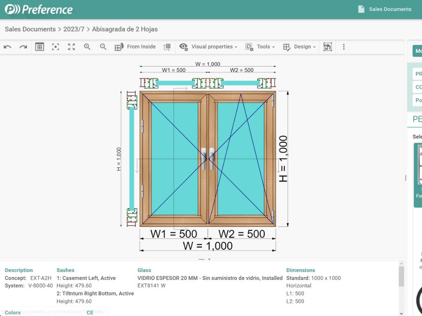Click the Redo icon
The height and width of the screenshot is (316, 422).
tap(23, 46)
